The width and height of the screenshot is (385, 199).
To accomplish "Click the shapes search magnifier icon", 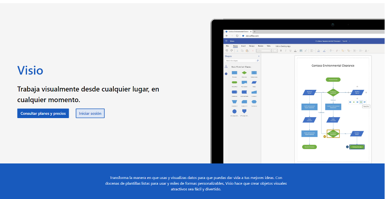I will point(258,60).
